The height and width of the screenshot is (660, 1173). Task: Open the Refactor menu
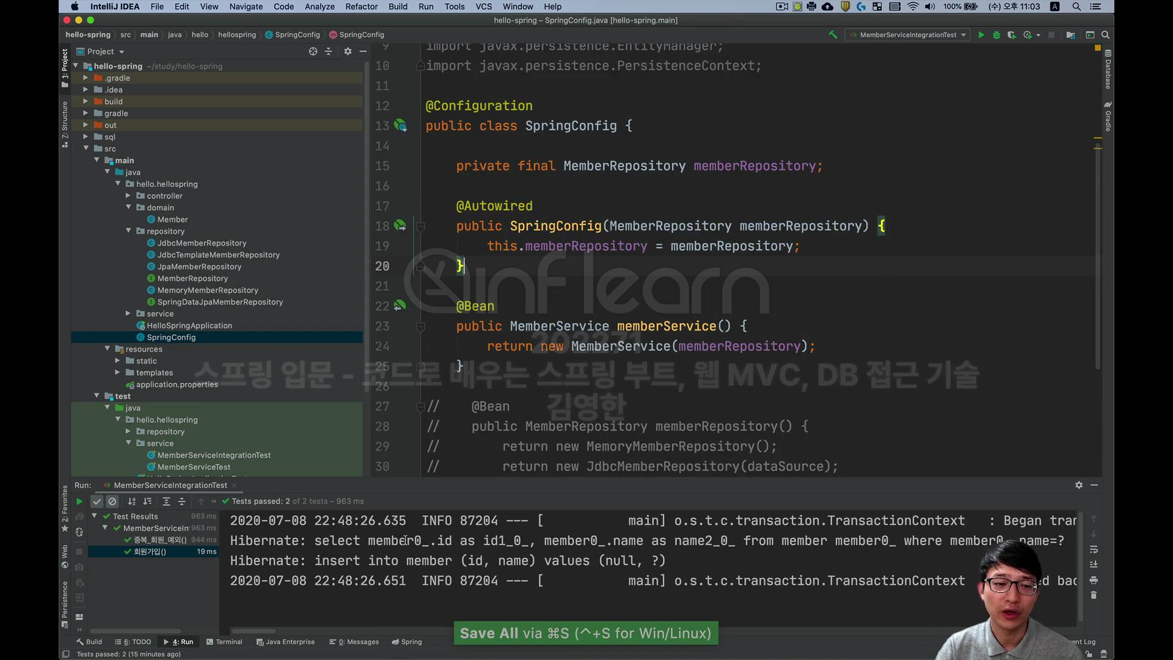362,7
